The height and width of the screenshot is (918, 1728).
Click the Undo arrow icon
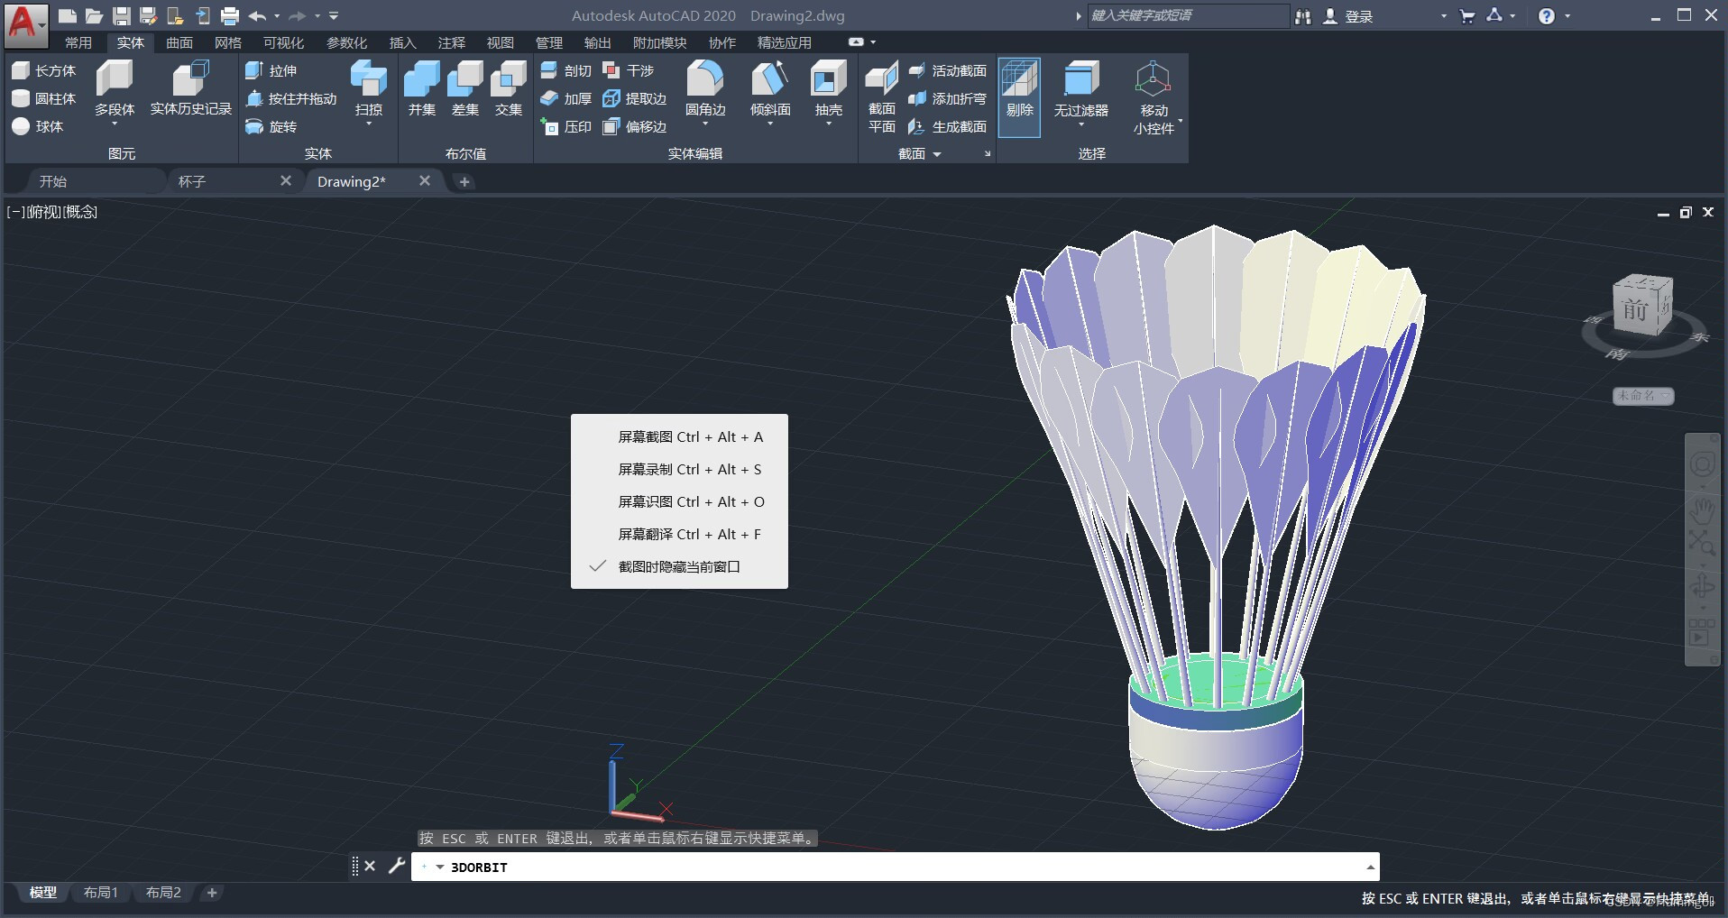coord(258,15)
